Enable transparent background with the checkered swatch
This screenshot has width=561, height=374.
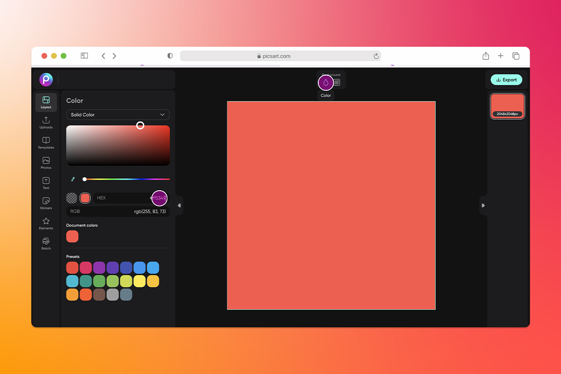click(x=72, y=198)
